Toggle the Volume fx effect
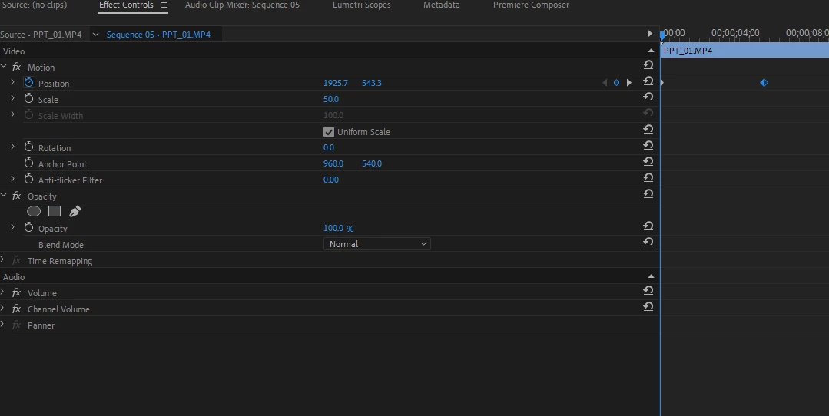This screenshot has height=416, width=829. click(16, 292)
